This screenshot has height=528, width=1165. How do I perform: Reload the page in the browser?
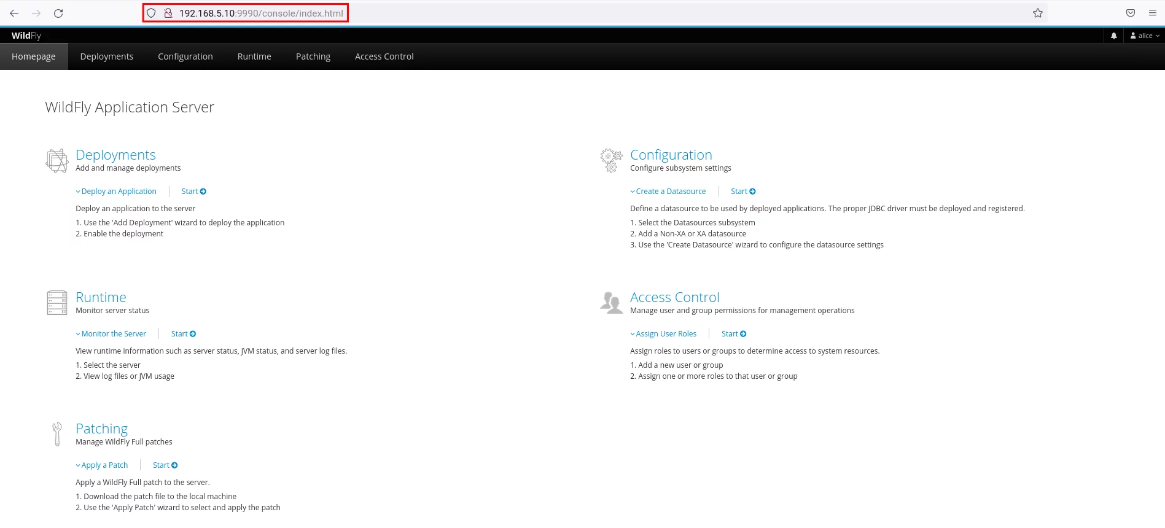58,13
